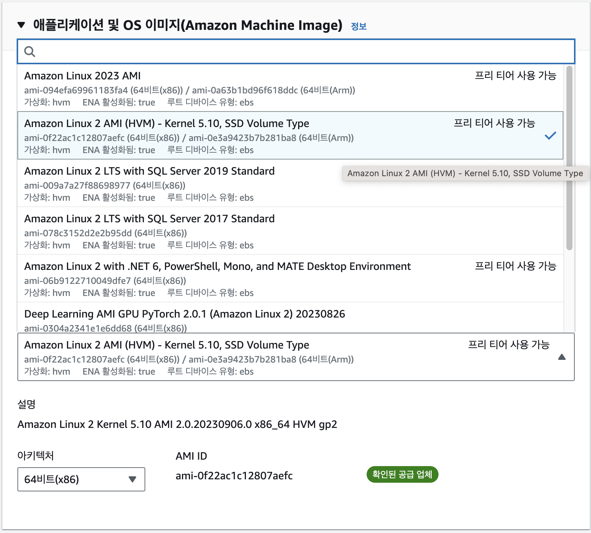
Task: Click the 확인된 공급 업체 badge
Action: (x=402, y=474)
